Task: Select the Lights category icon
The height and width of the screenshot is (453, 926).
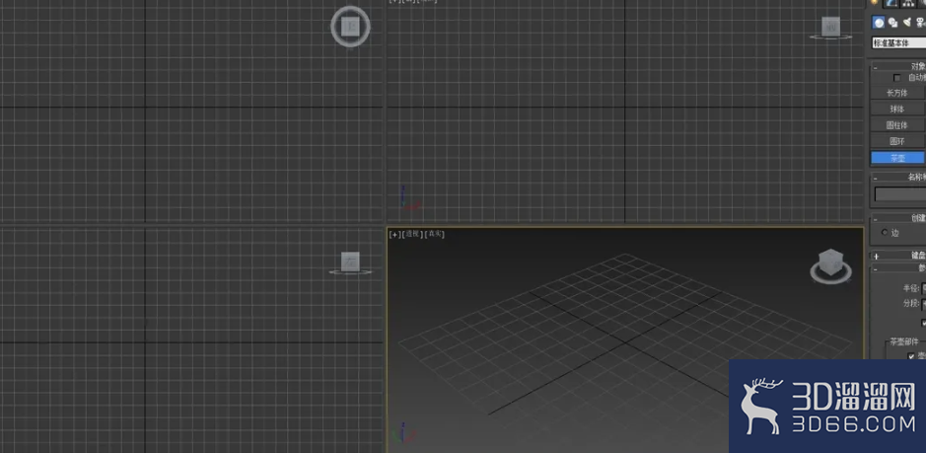Action: tap(907, 23)
